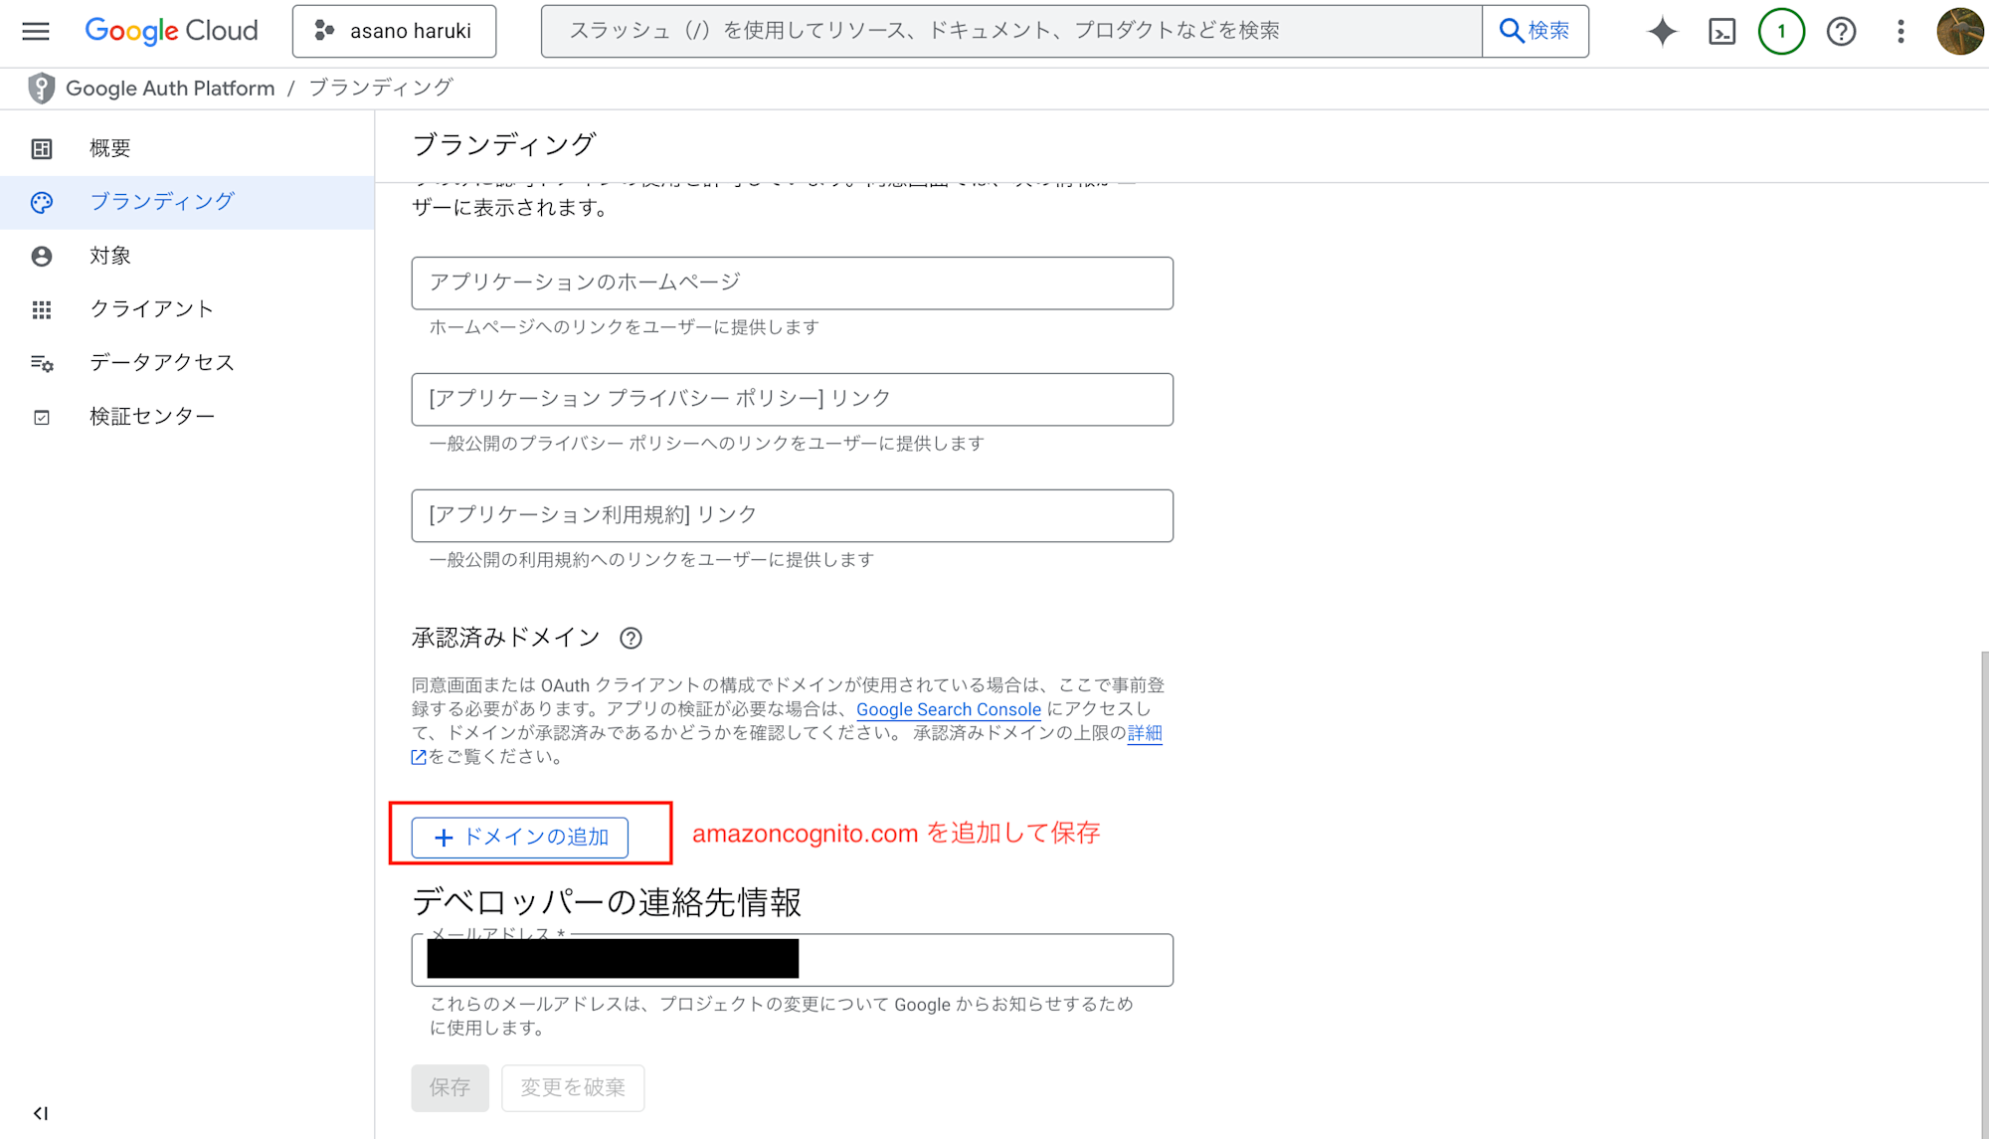This screenshot has height=1139, width=1989.
Task: Focus the resource search bar
Action: (1011, 31)
